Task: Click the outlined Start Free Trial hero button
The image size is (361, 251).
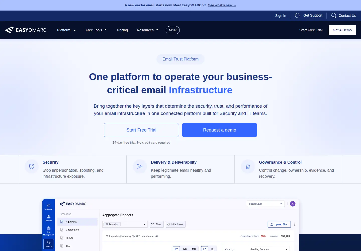Action: 141,130
